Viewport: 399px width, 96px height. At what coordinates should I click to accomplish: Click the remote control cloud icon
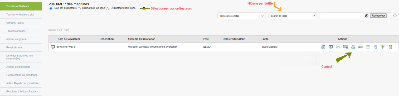tap(353, 47)
